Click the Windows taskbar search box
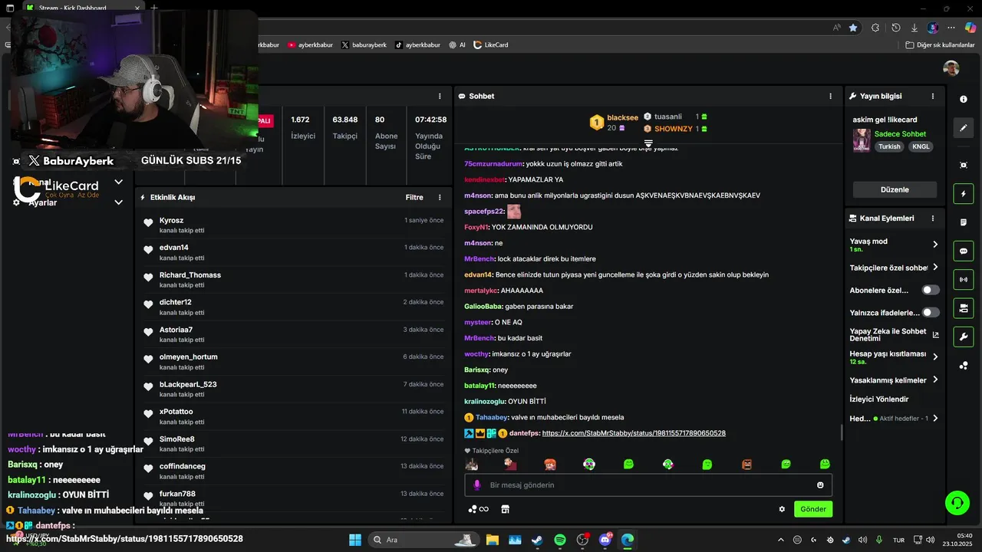The height and width of the screenshot is (552, 982). 422,540
